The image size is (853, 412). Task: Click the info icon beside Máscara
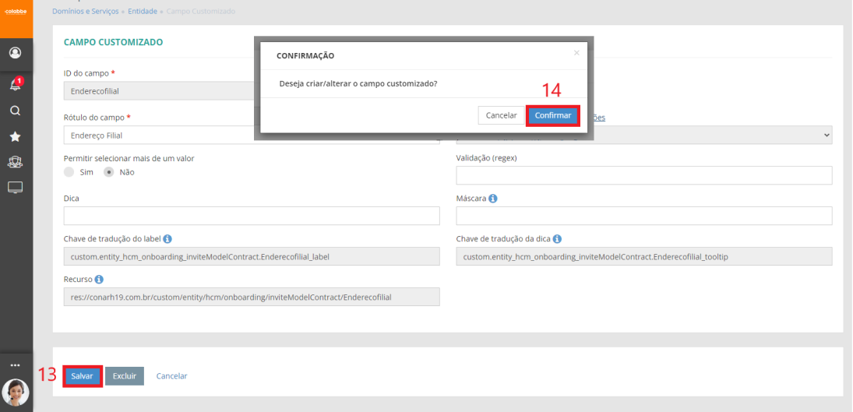[x=493, y=199]
